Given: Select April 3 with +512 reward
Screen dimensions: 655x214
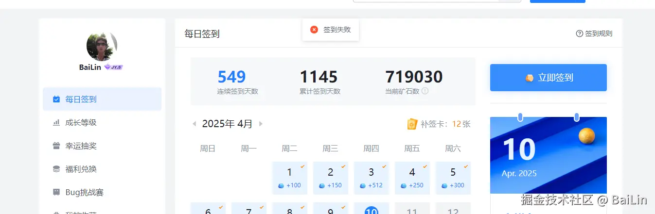Looking at the screenshot, I should click(372, 178).
